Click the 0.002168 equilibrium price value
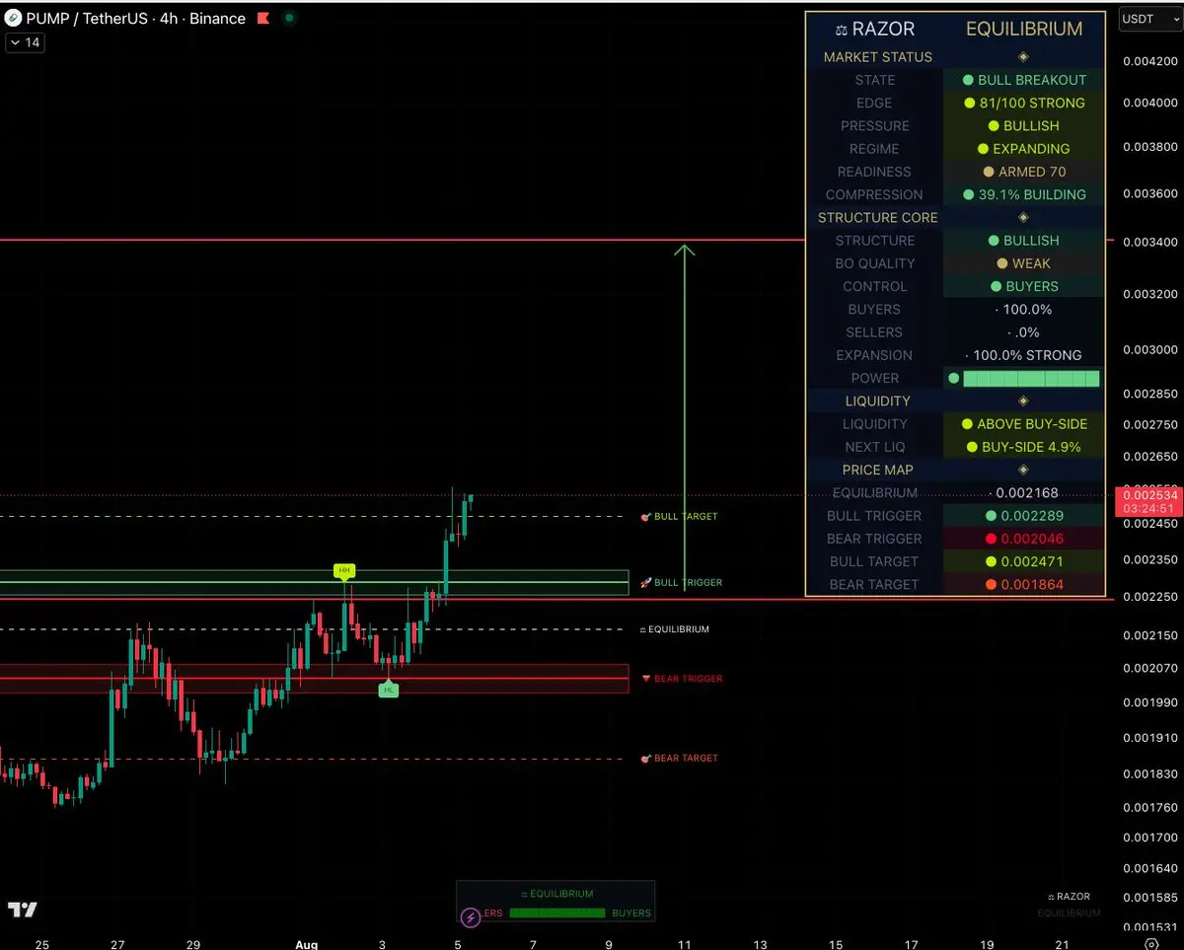Viewport: 1184px width, 950px height. tap(1024, 493)
